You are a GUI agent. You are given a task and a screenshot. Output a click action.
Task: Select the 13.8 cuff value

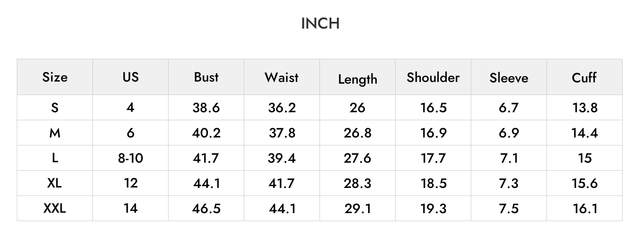pyautogui.click(x=585, y=108)
